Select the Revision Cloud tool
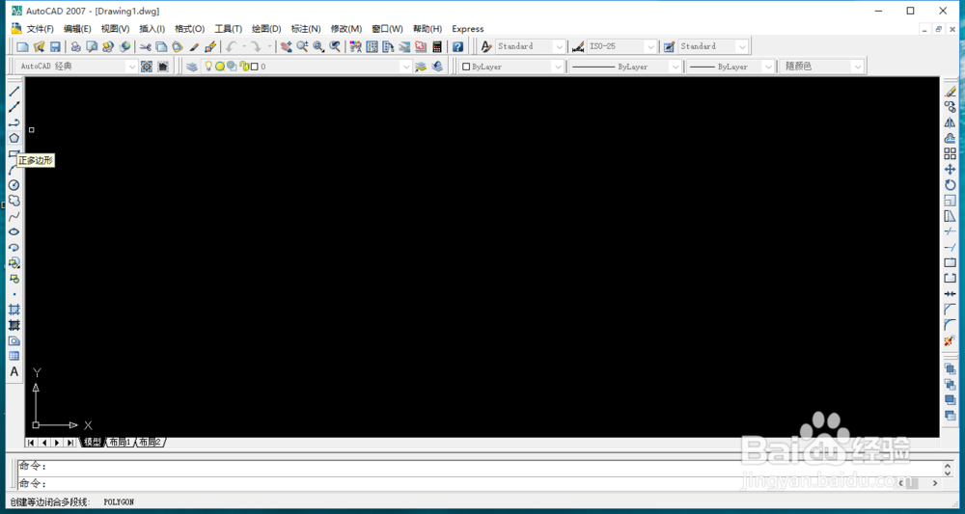 point(14,201)
